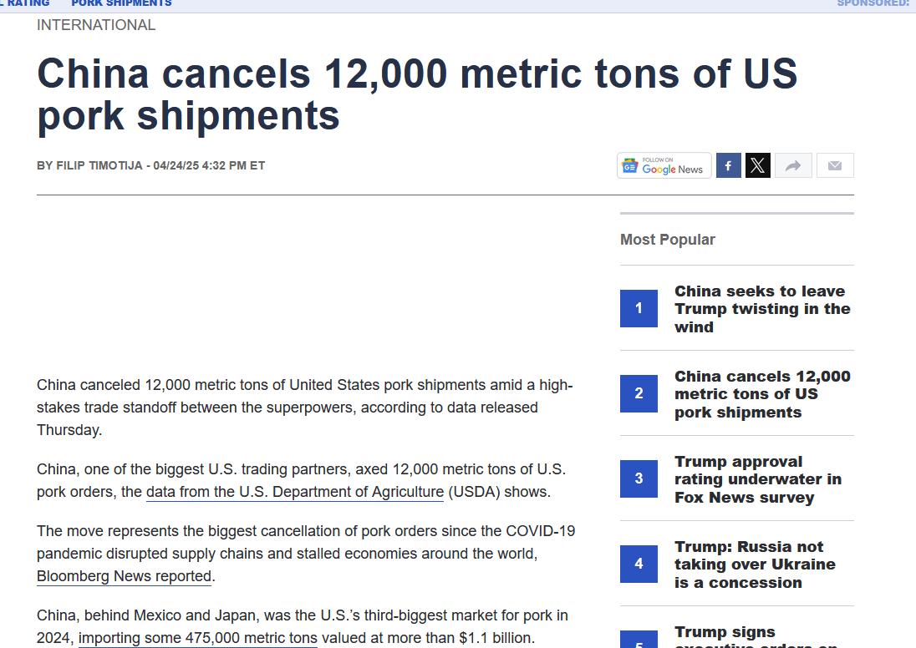Click author name Filip Timotija
The height and width of the screenshot is (648, 916).
(x=99, y=166)
